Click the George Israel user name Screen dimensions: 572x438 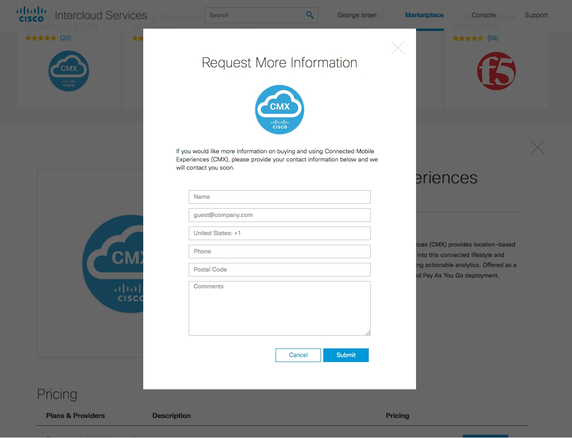pos(356,15)
